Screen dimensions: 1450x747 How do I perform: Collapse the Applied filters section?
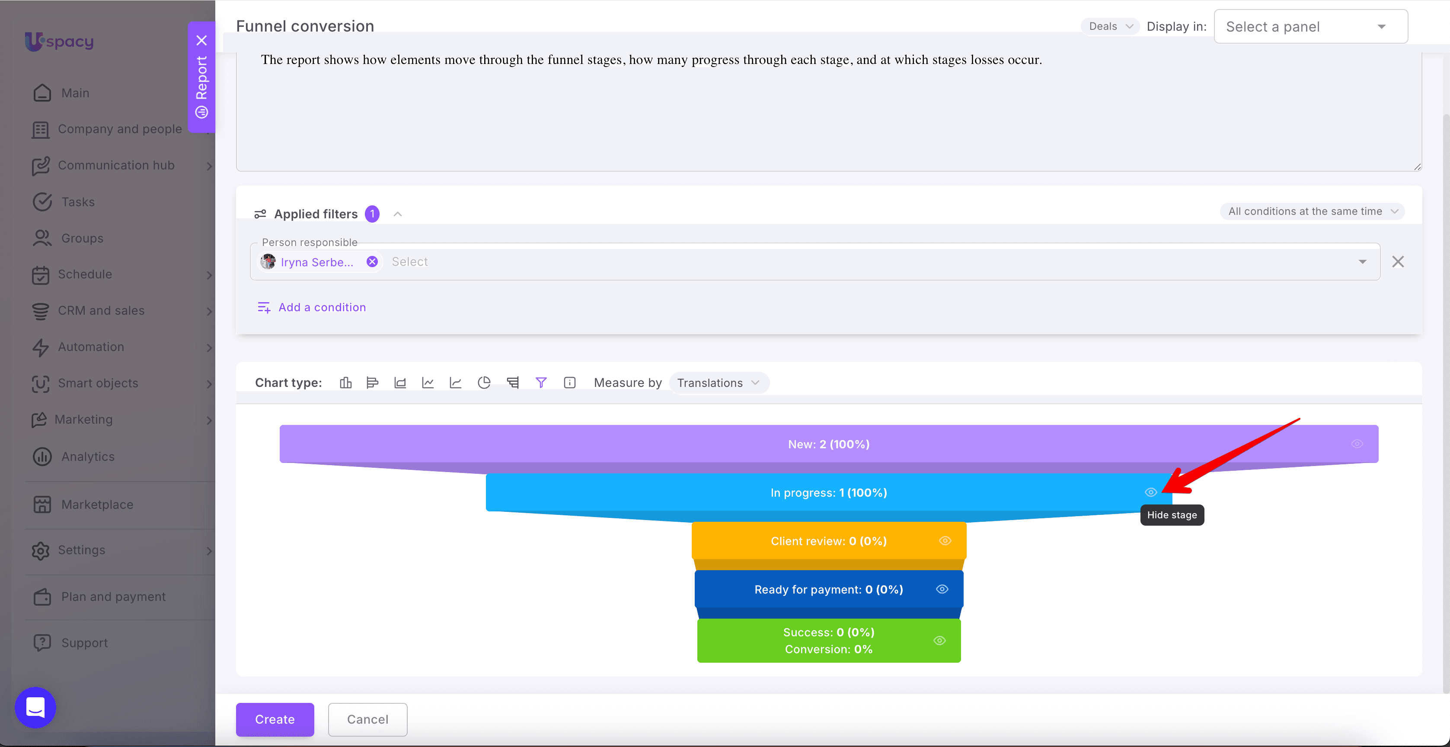pyautogui.click(x=397, y=214)
